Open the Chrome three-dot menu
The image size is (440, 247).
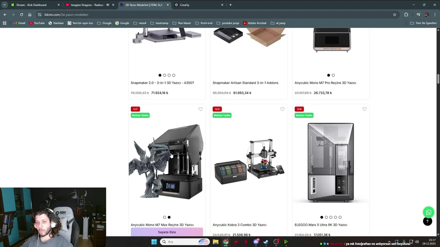(x=434, y=15)
